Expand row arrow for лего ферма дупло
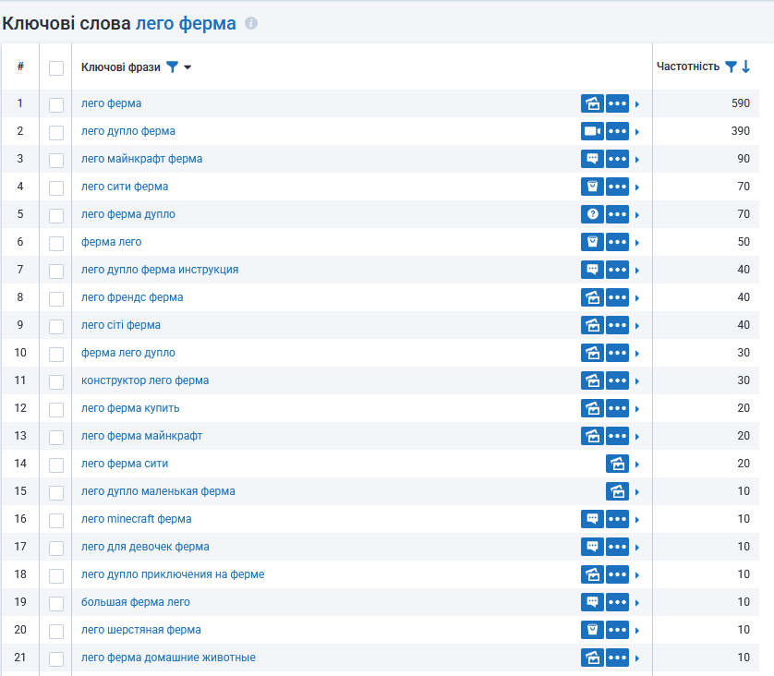 click(637, 214)
